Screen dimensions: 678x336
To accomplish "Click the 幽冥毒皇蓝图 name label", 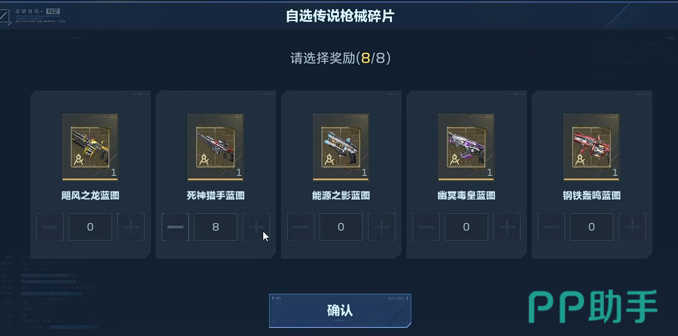I will pyautogui.click(x=466, y=196).
